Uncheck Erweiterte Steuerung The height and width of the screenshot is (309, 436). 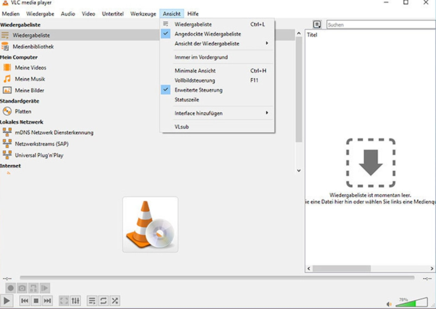click(x=217, y=90)
